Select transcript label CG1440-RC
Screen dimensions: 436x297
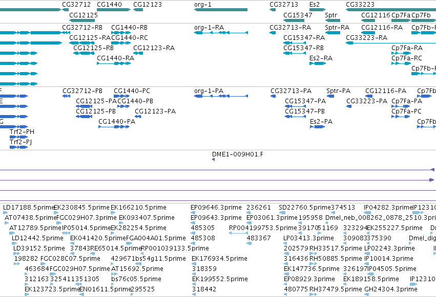pos(130,37)
